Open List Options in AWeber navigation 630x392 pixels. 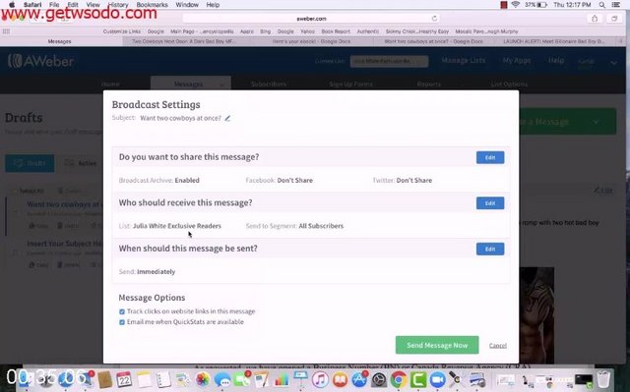click(509, 84)
